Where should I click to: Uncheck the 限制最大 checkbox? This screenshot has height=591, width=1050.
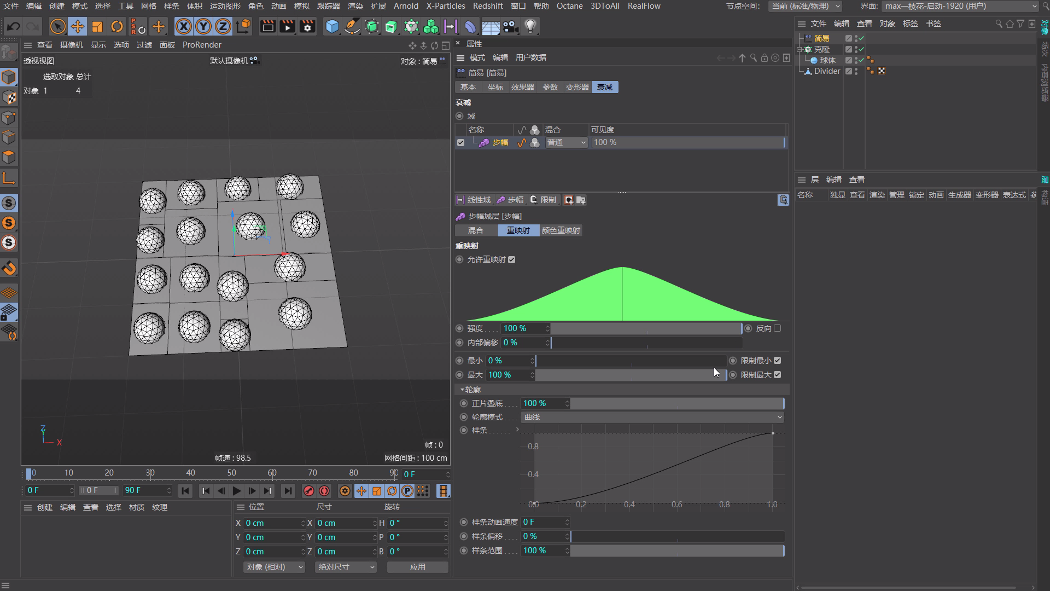pos(778,375)
